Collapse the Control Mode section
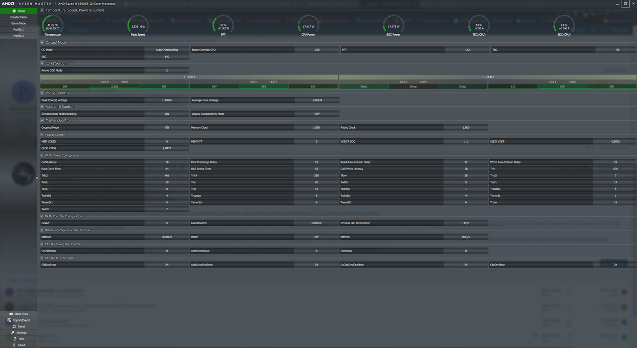The width and height of the screenshot is (637, 348). [x=42, y=42]
